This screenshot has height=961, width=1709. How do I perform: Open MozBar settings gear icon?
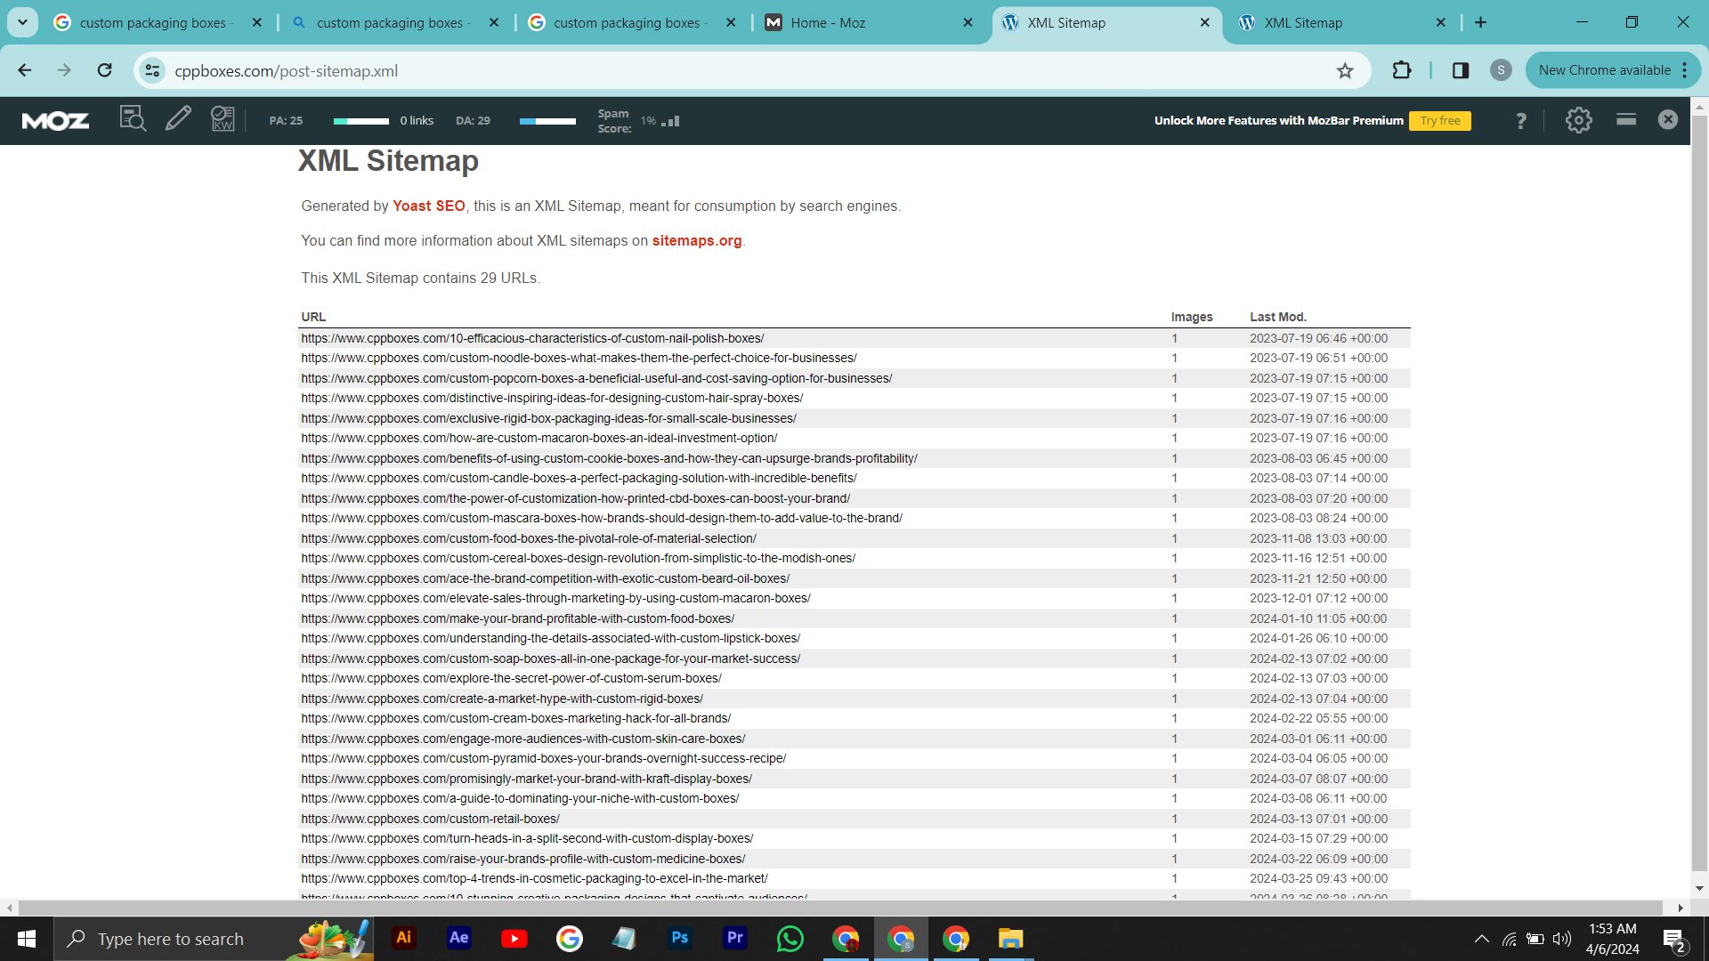tap(1578, 120)
